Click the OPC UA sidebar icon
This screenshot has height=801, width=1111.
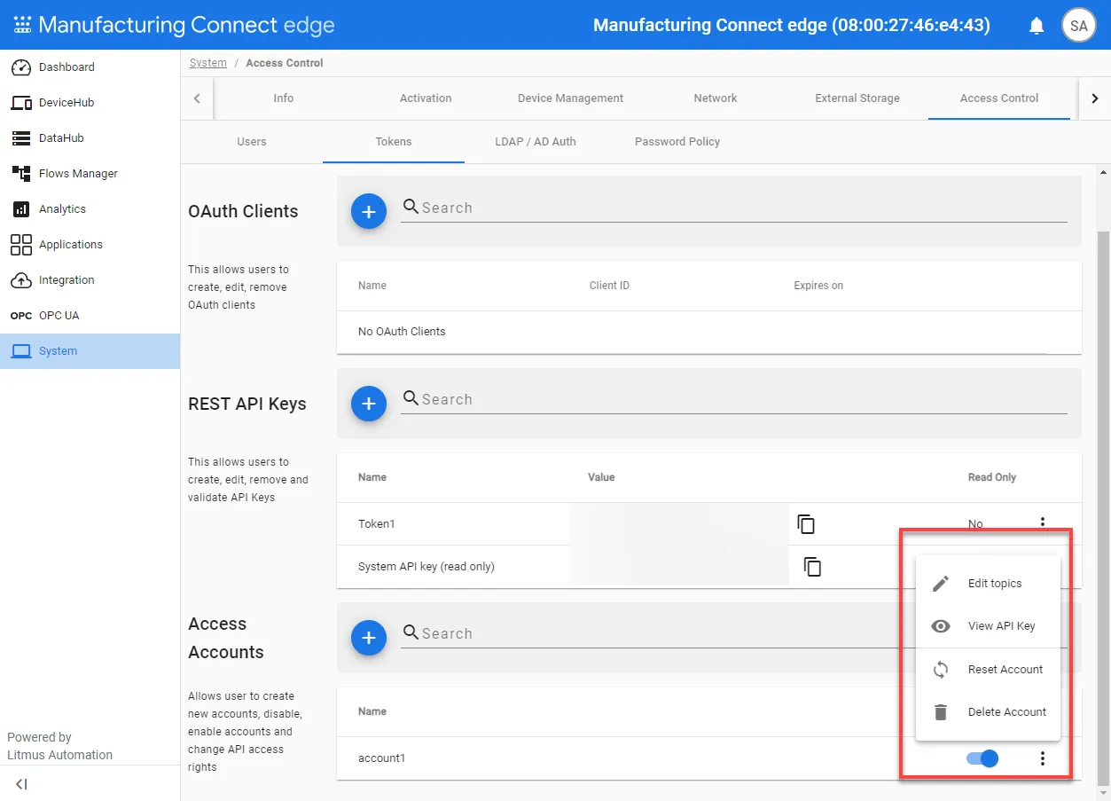click(x=21, y=316)
